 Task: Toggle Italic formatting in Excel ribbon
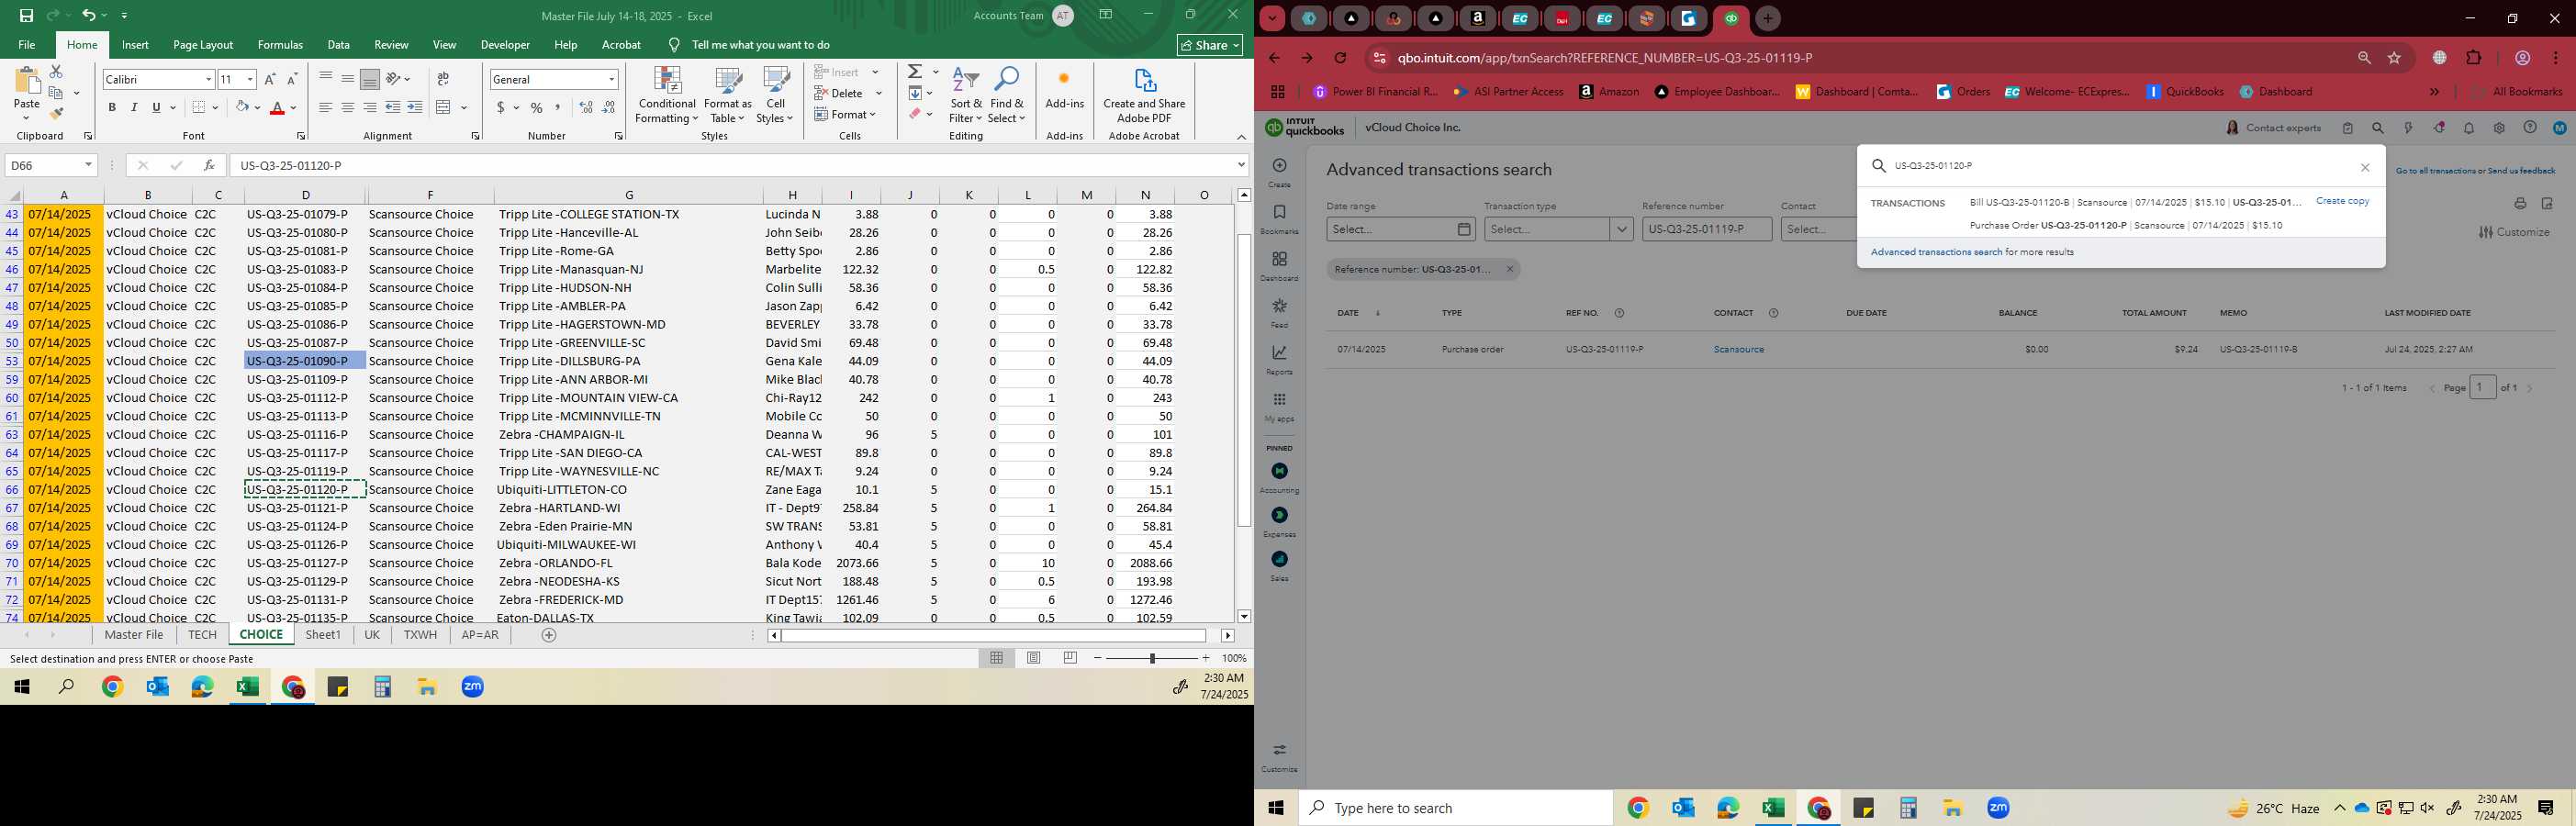tap(134, 108)
